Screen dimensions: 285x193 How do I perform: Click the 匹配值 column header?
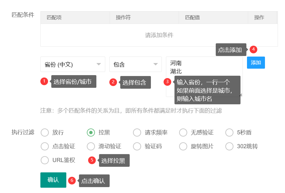192,17
